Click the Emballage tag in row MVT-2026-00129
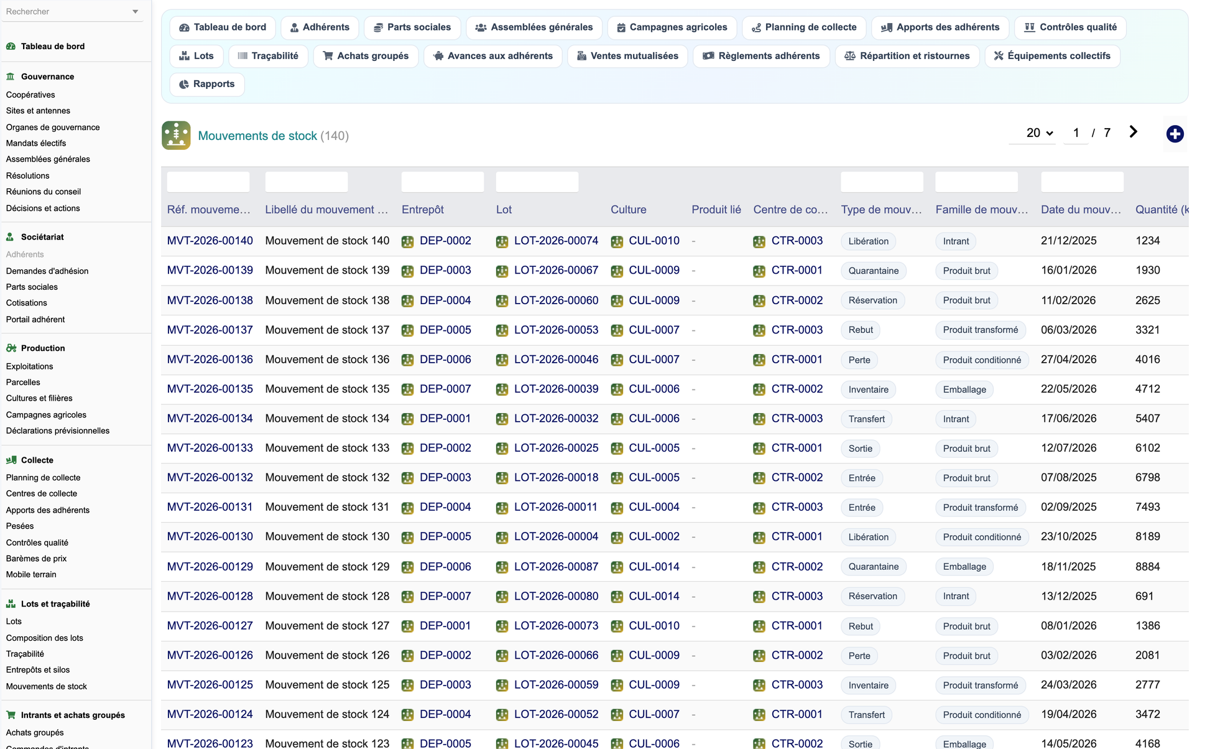Screen dimensions: 1210x749 (964, 567)
